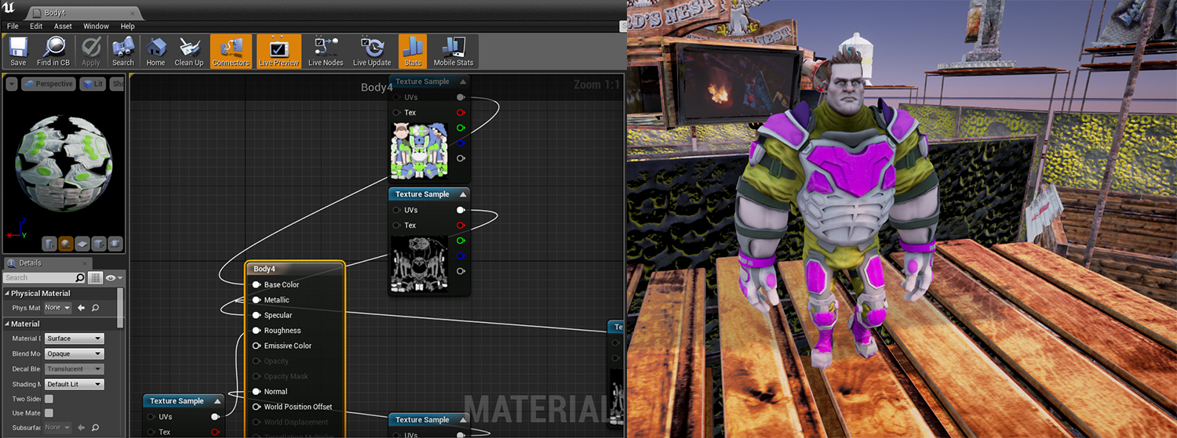Save the material with the Save icon
The width and height of the screenshot is (1177, 438).
(x=17, y=51)
